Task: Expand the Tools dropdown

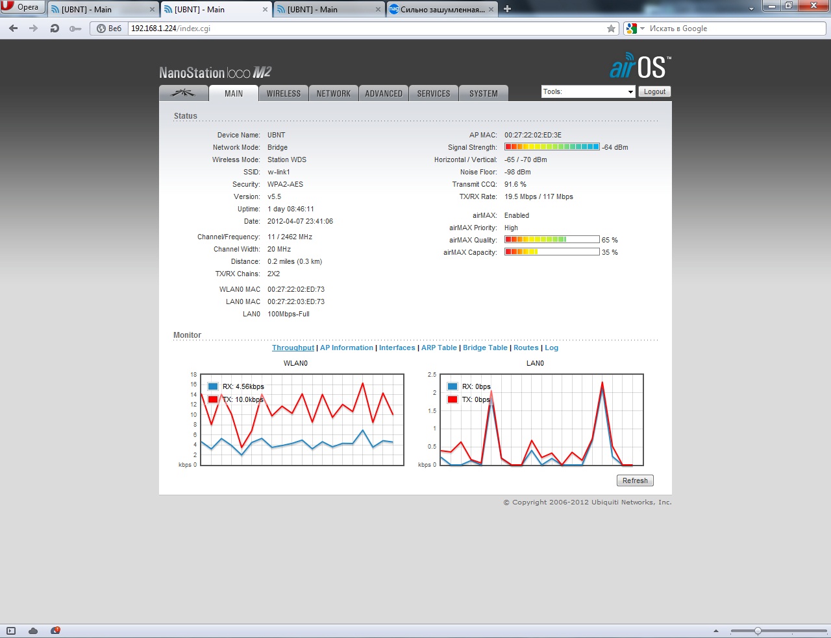Action: (x=588, y=91)
